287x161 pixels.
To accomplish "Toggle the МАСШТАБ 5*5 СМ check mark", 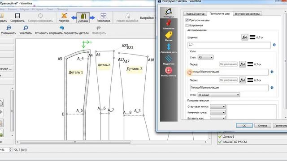I will coord(220,142).
